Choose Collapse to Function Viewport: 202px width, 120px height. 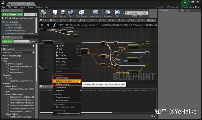click(67, 81)
